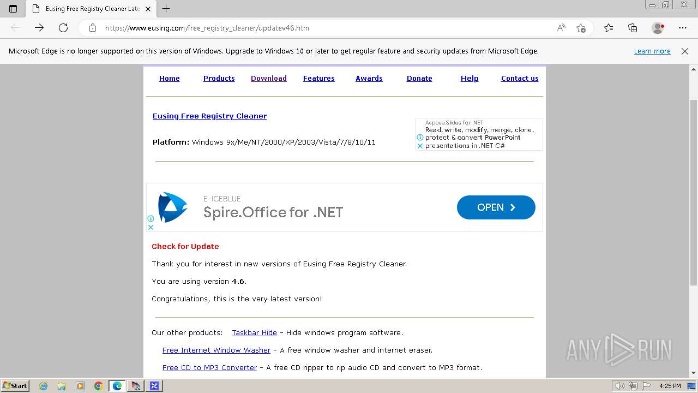The image size is (698, 393).
Task: Click scrollbar up arrow
Action: click(694, 69)
